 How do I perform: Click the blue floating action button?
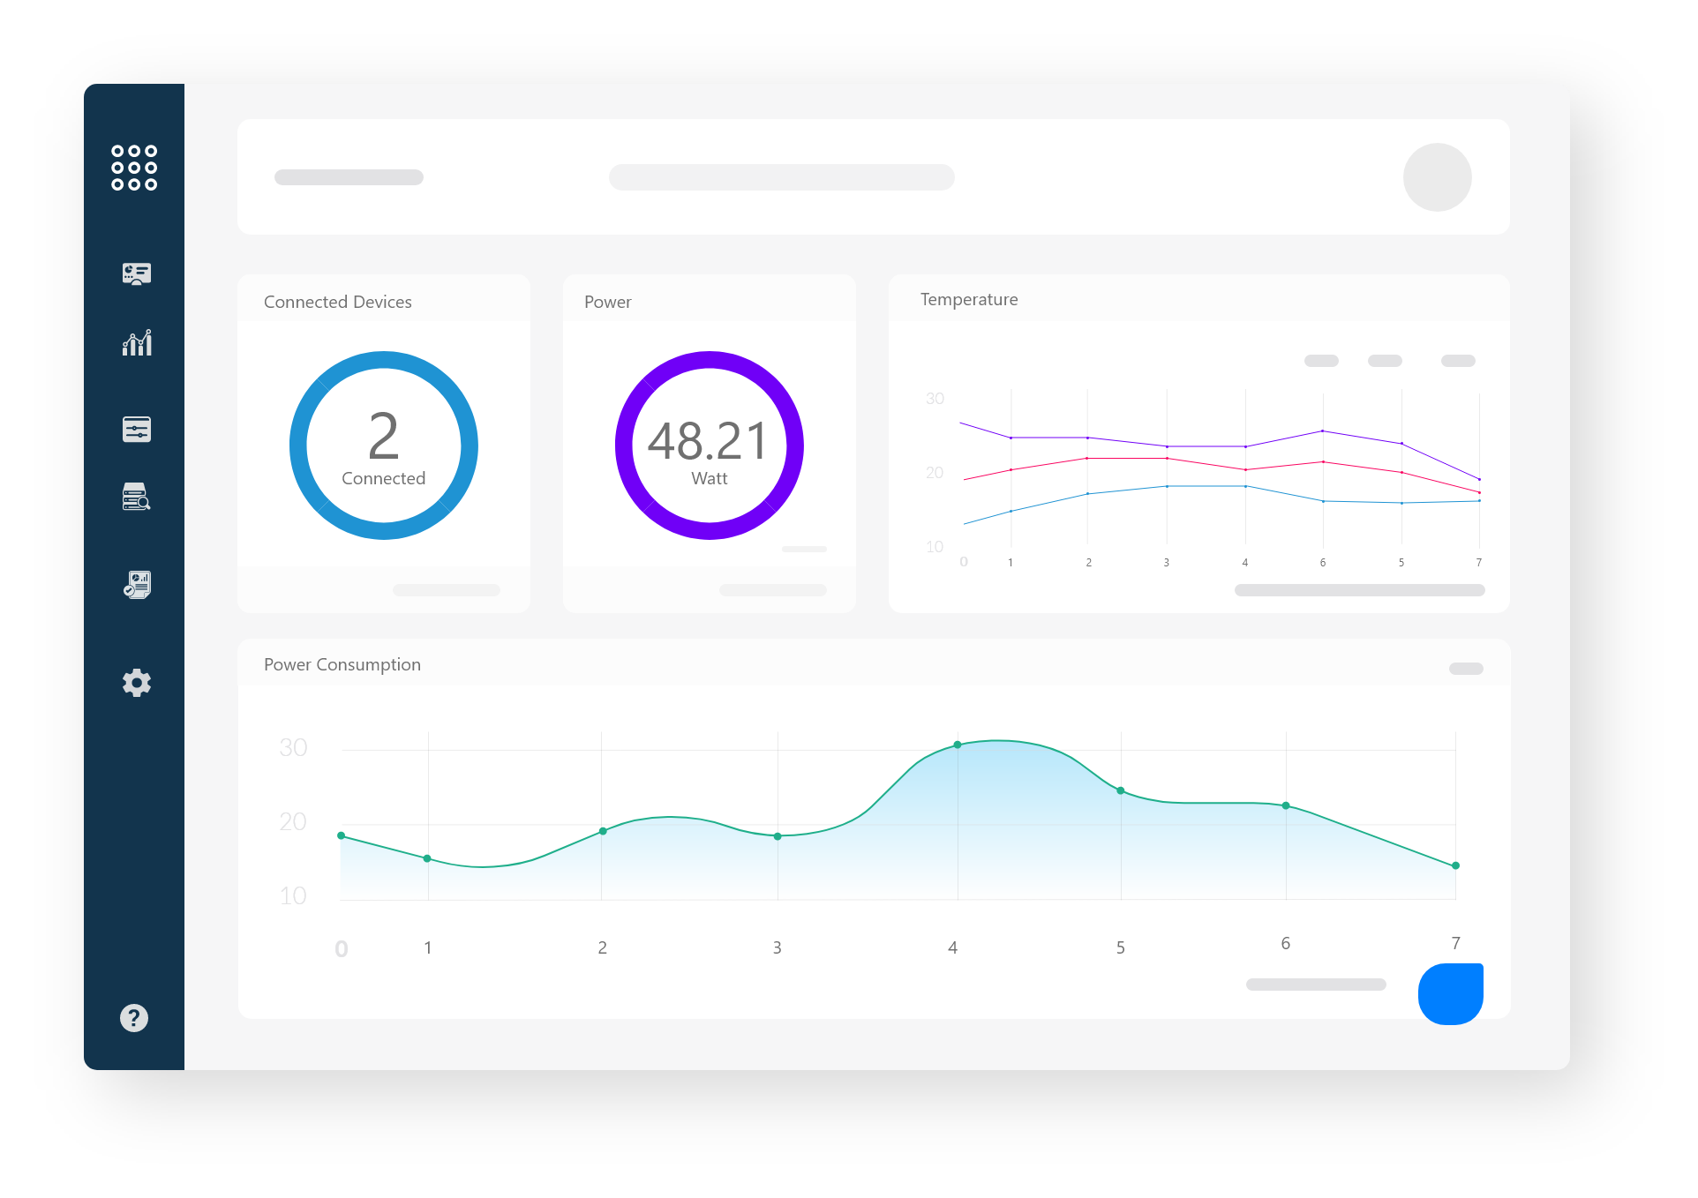click(1450, 994)
